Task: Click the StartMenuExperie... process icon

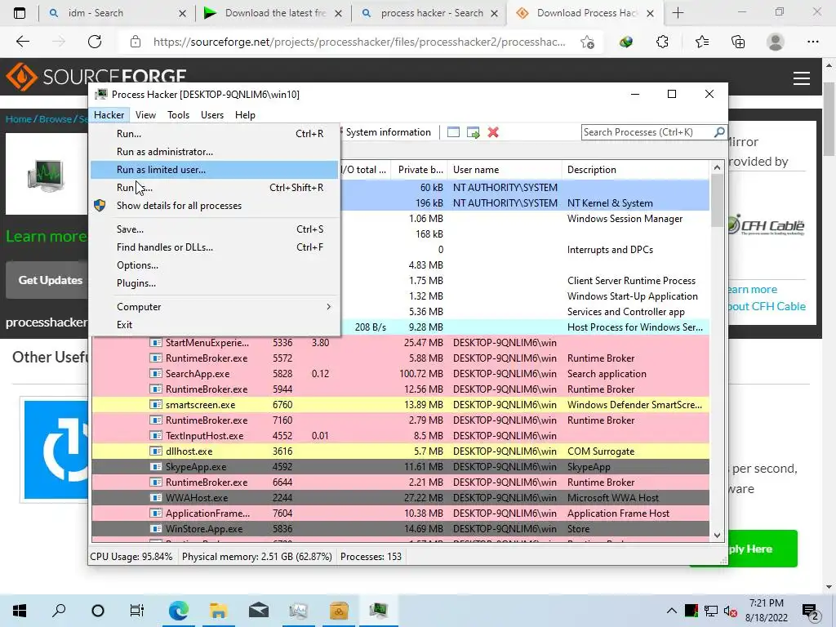Action: point(156,343)
